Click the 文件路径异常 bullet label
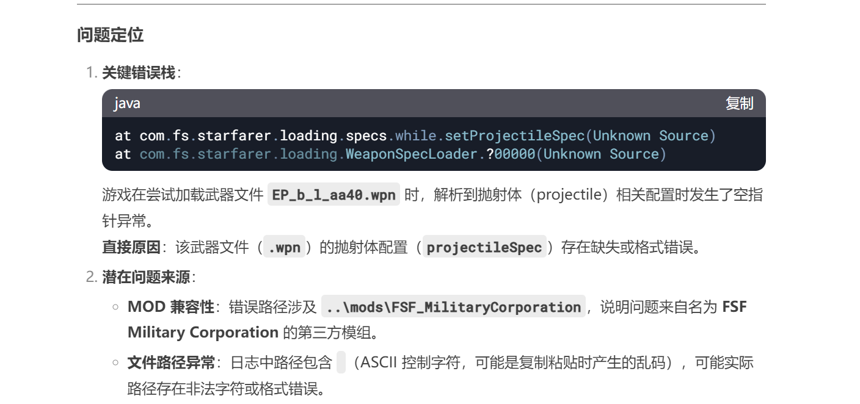The width and height of the screenshot is (860, 404). coord(171,363)
